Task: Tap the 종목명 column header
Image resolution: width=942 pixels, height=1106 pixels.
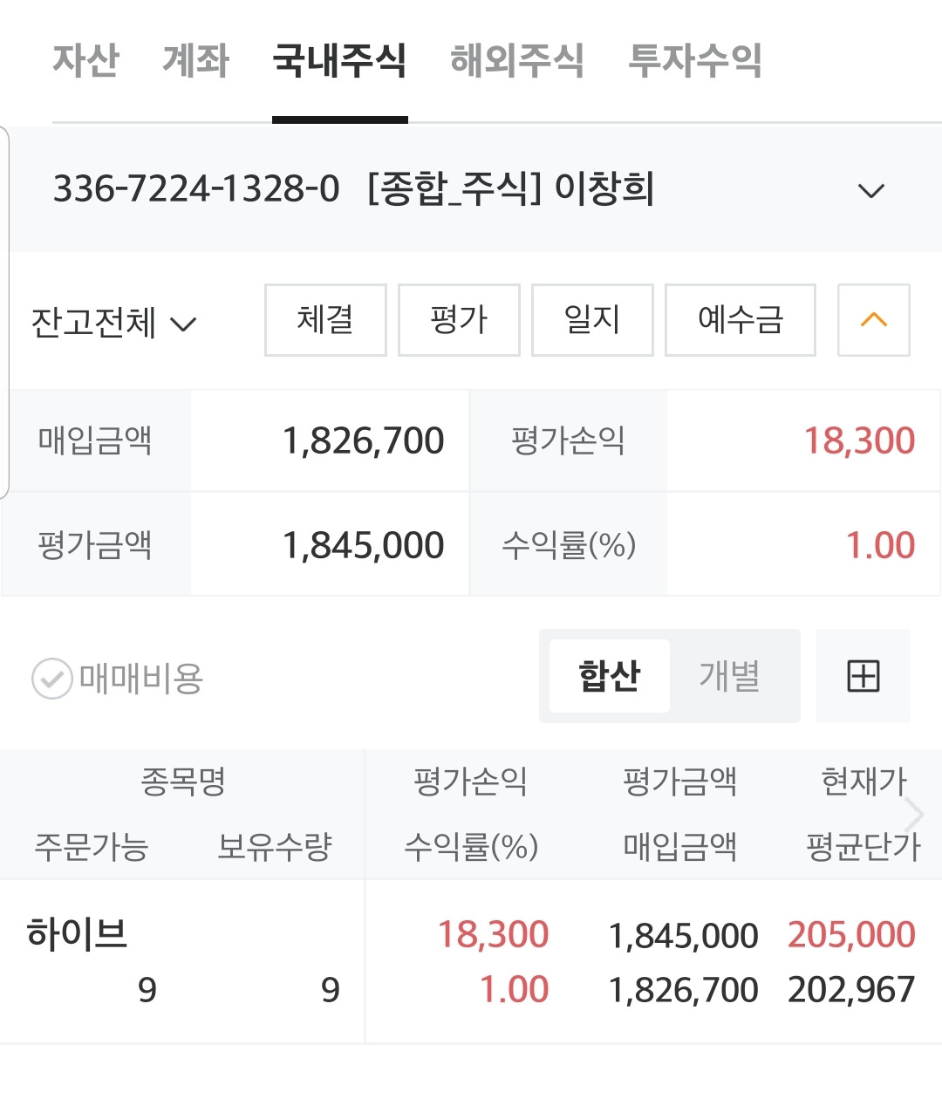Action: 183,782
